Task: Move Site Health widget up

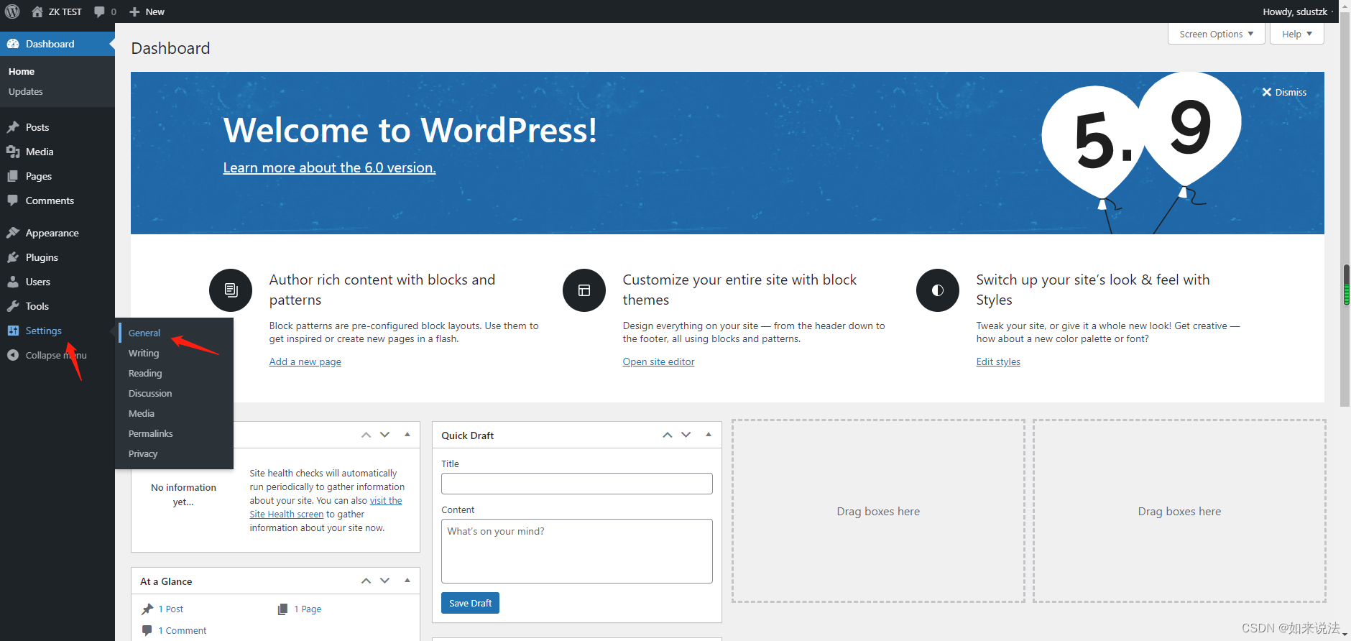Action: pos(366,435)
